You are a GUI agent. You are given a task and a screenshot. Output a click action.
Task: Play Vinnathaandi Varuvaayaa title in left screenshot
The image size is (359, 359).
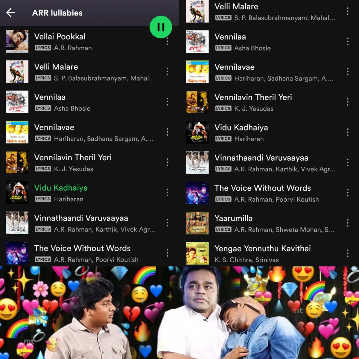tap(81, 218)
